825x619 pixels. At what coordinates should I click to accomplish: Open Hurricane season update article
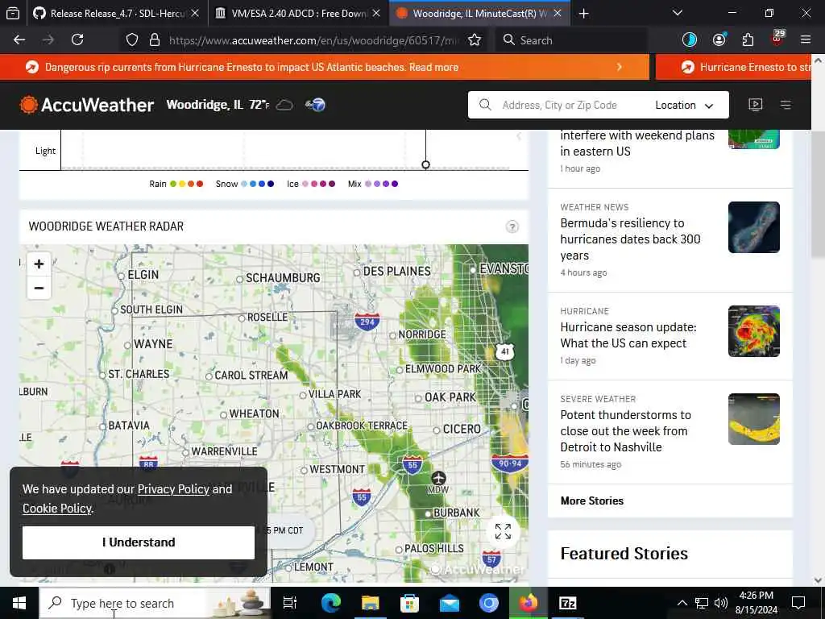(628, 335)
